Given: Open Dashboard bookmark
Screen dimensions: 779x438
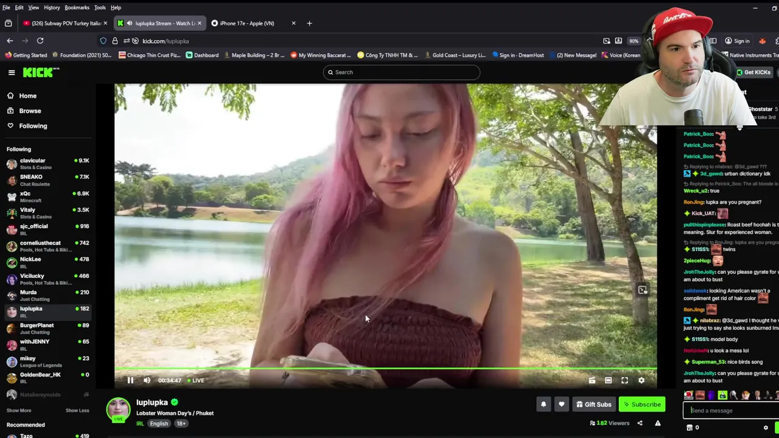Looking at the screenshot, I should pos(202,55).
